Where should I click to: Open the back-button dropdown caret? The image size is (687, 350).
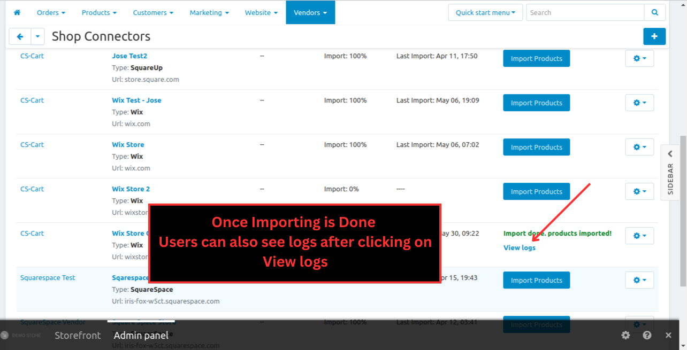click(x=37, y=36)
